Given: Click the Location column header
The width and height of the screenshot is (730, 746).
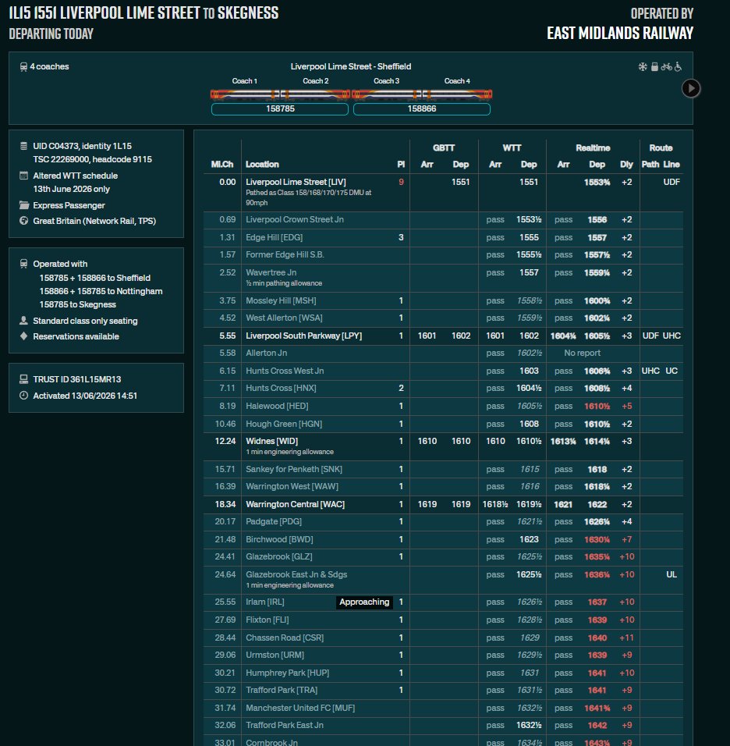Looking at the screenshot, I should [262, 164].
